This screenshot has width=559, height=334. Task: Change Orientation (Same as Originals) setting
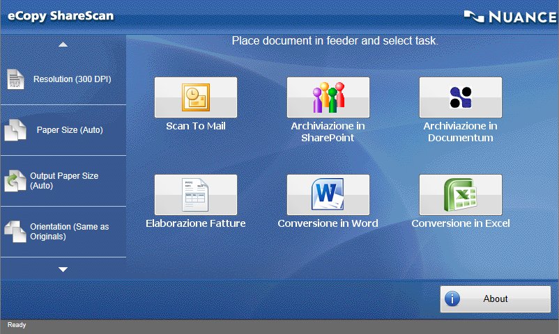tap(63, 232)
